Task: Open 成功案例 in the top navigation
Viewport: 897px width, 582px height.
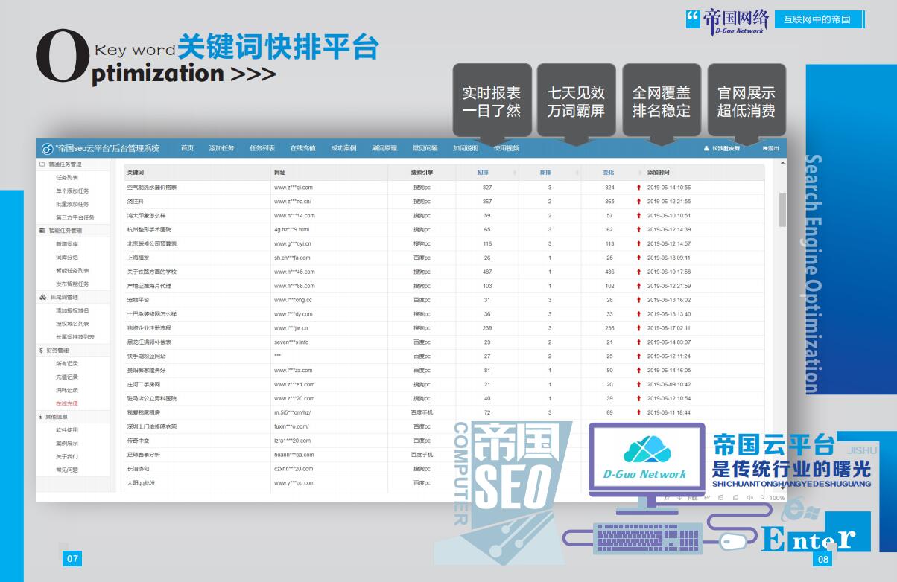Action: (343, 148)
